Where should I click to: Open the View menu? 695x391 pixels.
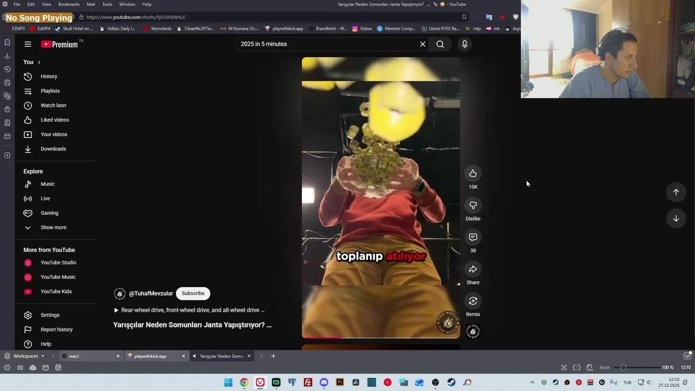click(47, 4)
